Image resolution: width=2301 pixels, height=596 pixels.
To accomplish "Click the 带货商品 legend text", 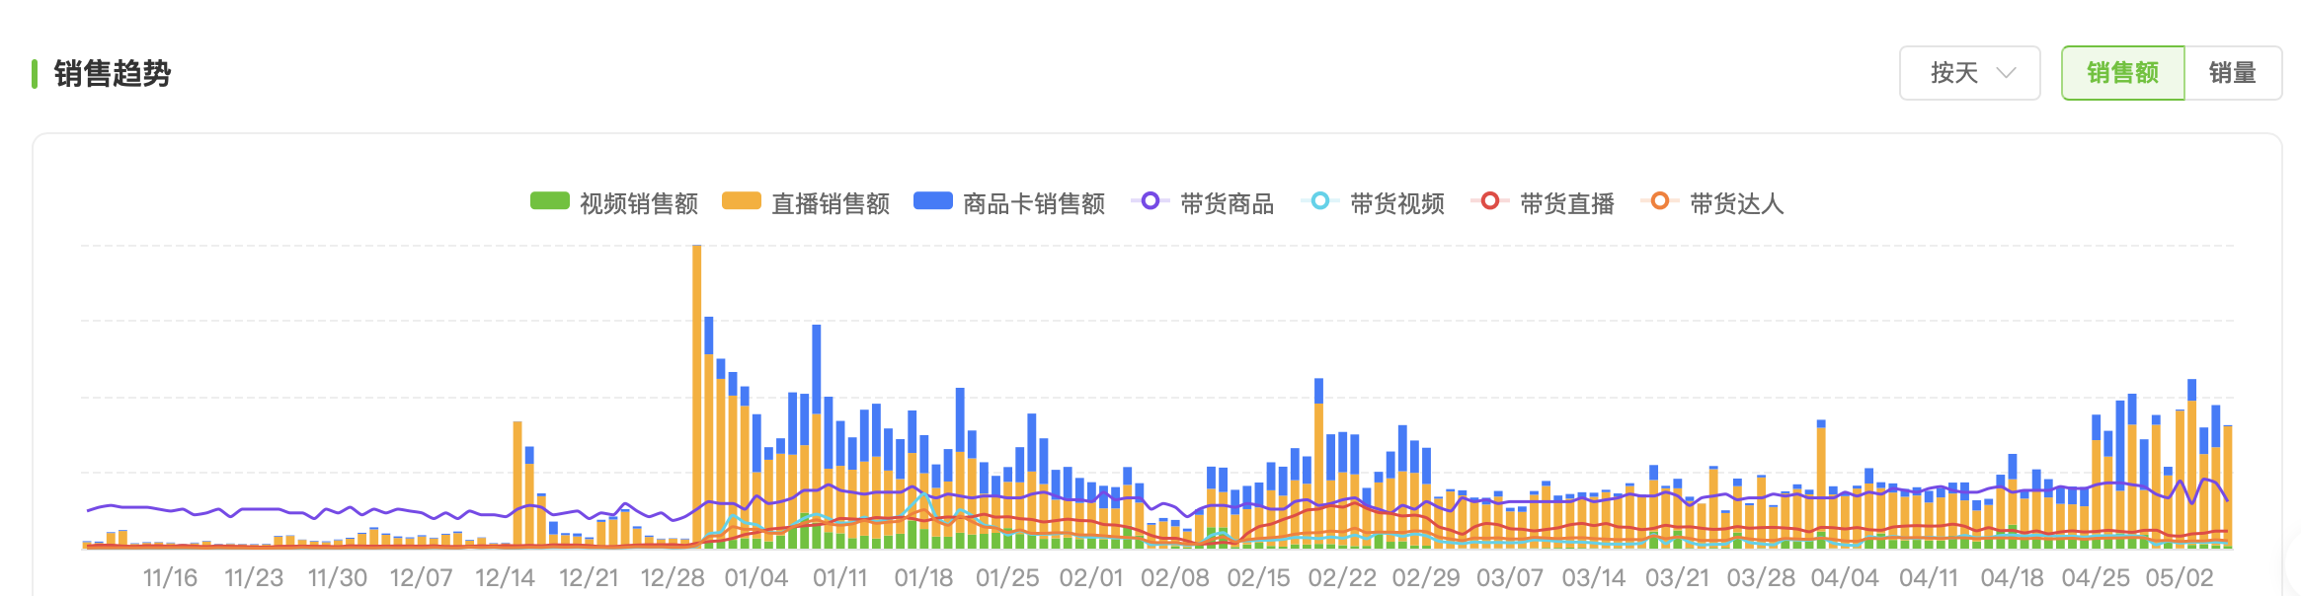I will click(x=1228, y=203).
